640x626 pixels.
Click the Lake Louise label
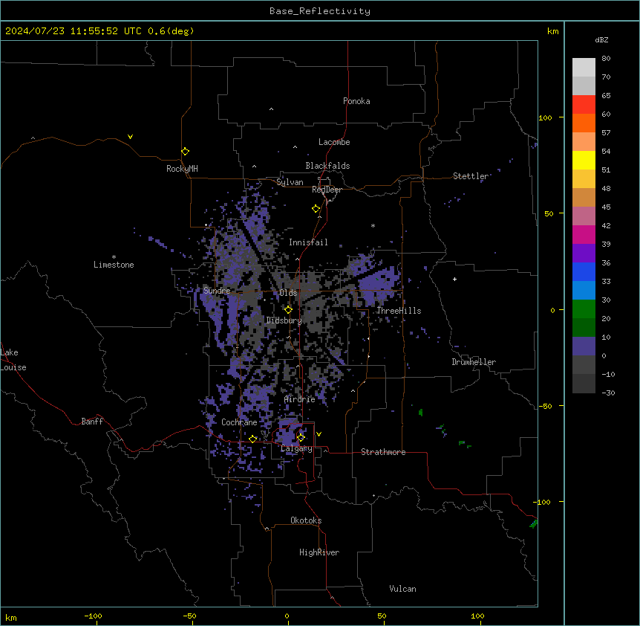point(13,360)
